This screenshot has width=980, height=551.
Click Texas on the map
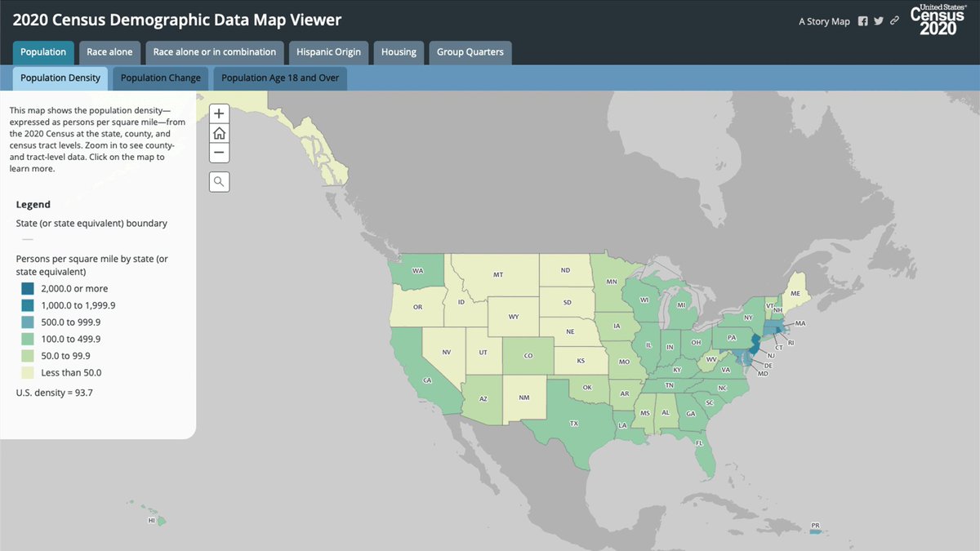574,423
